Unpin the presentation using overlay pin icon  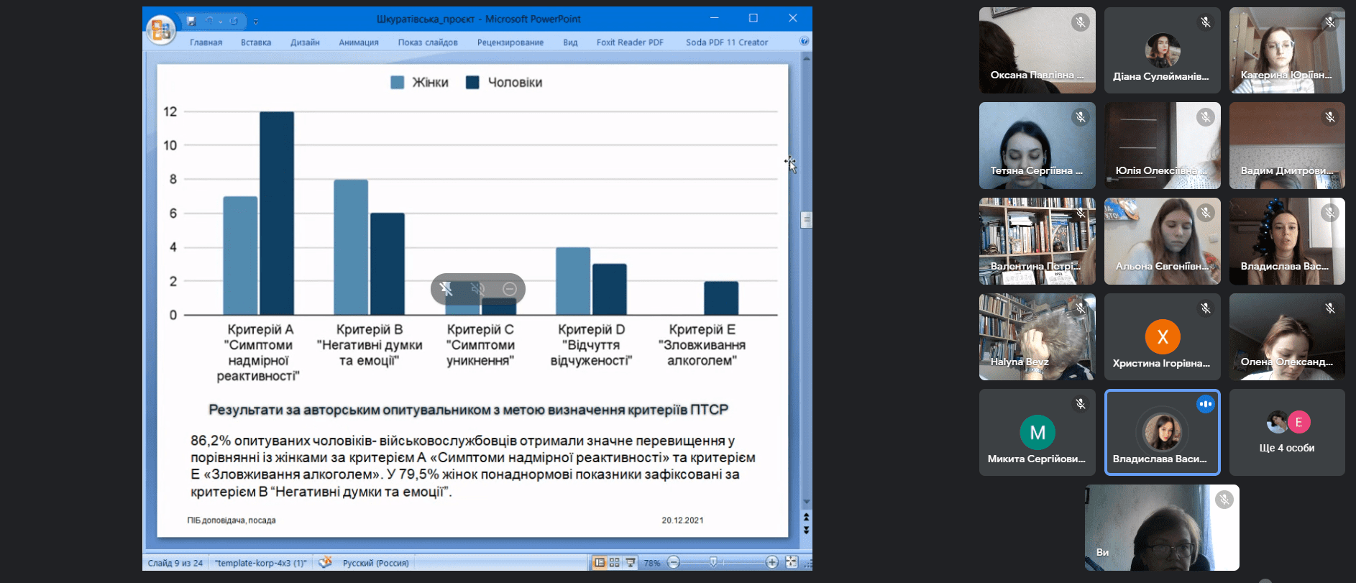[446, 289]
